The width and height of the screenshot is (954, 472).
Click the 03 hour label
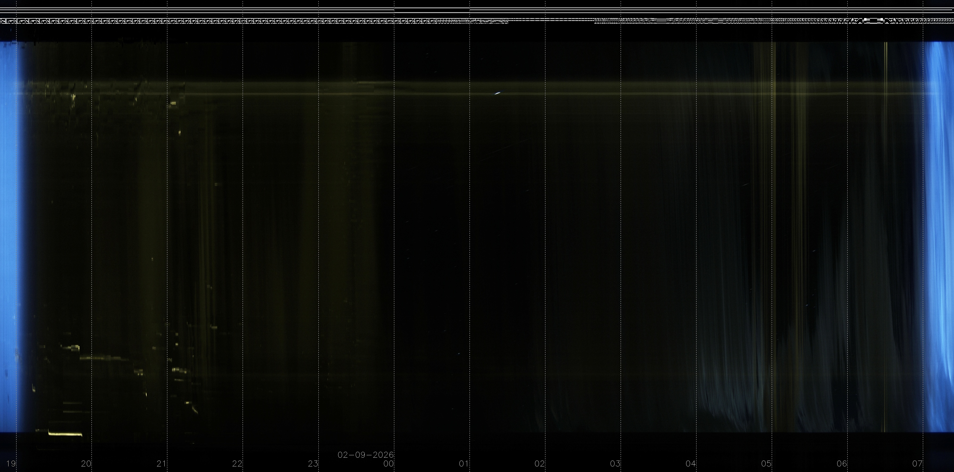click(615, 464)
